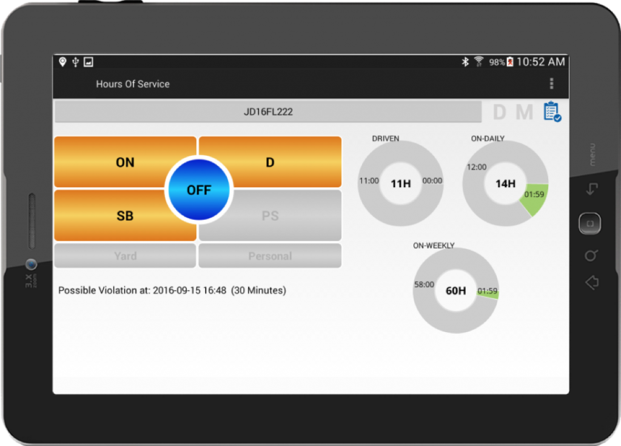Select the Yard move button
Image resolution: width=621 pixels, height=446 pixels.
(x=125, y=256)
